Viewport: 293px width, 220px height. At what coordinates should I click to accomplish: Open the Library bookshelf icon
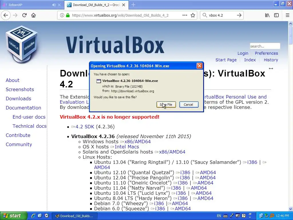(x=267, y=15)
